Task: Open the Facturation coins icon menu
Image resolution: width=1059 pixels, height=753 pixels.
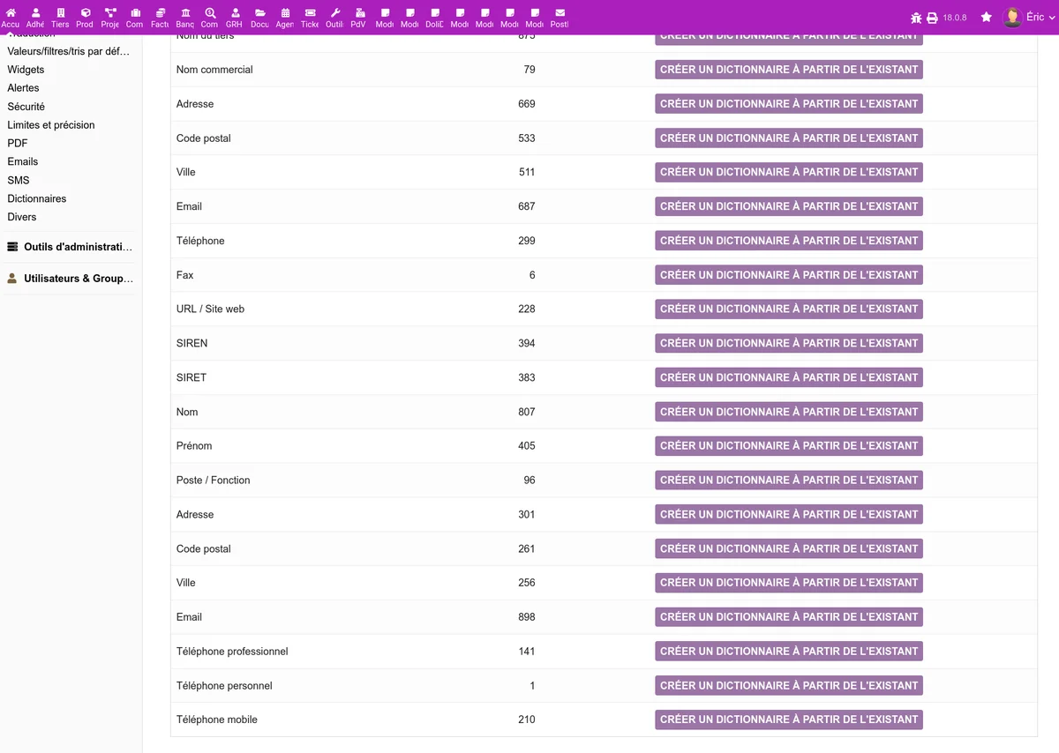Action: pyautogui.click(x=160, y=13)
